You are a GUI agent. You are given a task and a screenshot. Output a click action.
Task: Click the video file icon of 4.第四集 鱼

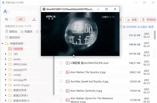click(x=68, y=63)
